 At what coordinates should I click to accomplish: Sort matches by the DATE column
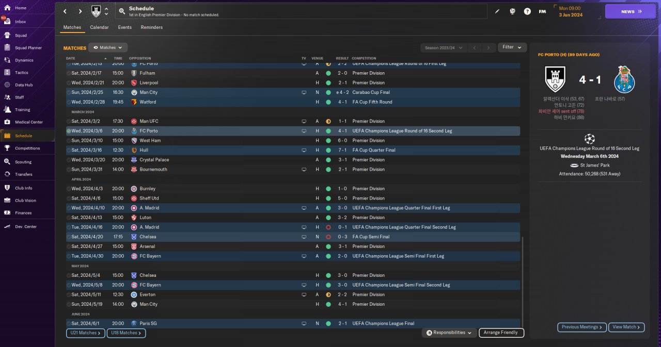tap(71, 58)
